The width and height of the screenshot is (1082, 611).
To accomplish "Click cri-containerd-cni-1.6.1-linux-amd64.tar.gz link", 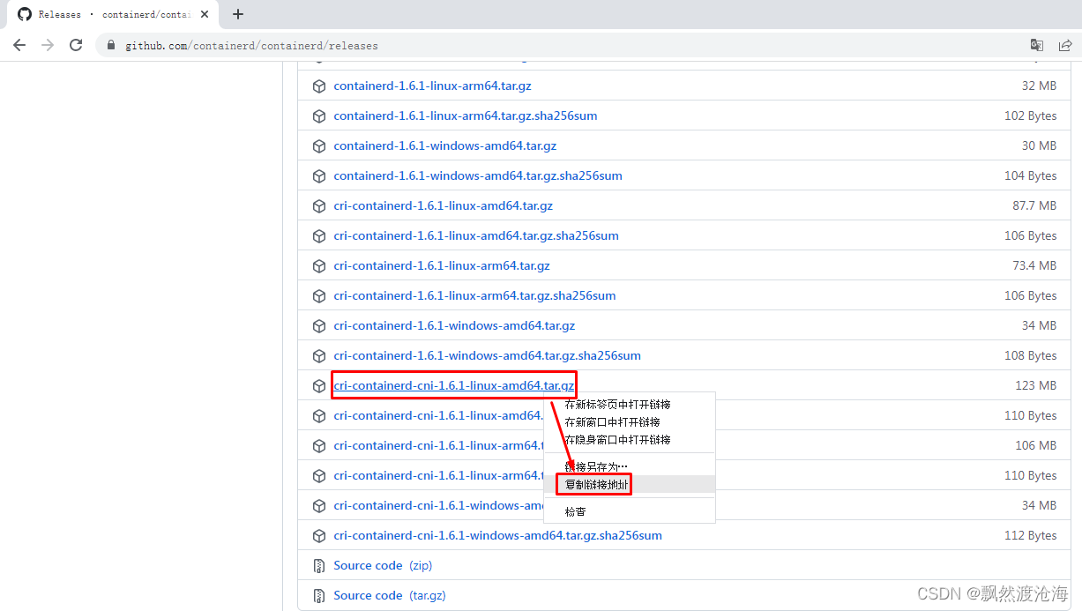I will click(454, 386).
